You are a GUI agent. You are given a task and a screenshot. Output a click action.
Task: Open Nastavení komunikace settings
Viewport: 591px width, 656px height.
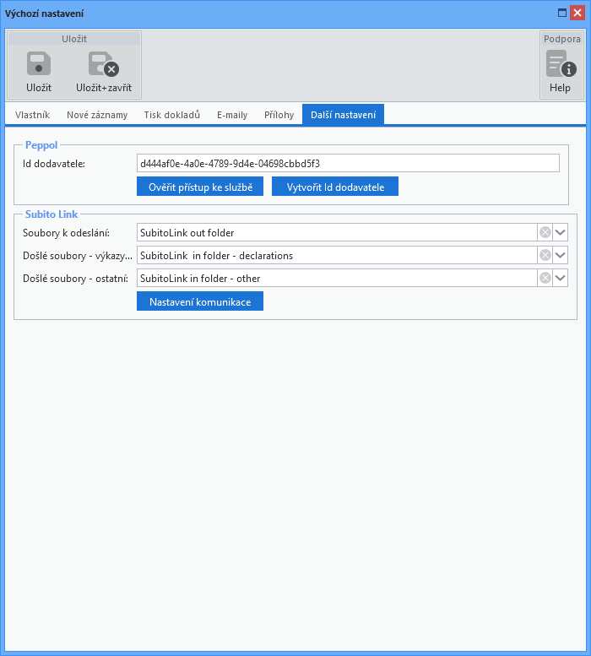pos(200,301)
